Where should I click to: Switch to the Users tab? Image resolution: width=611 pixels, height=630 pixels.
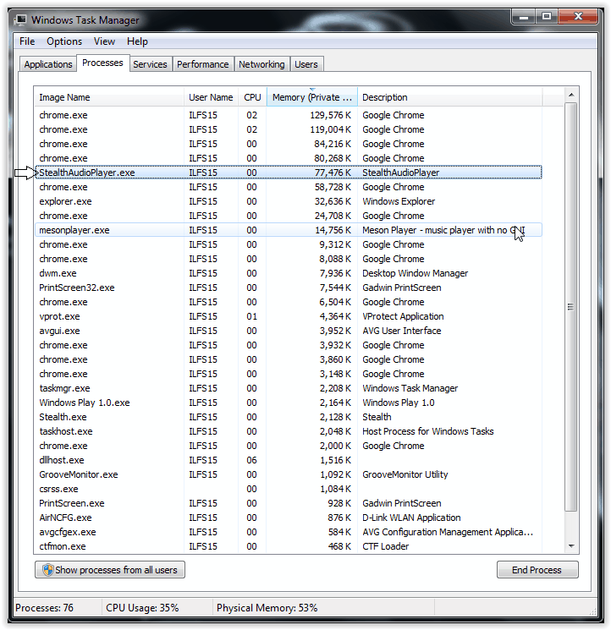306,64
